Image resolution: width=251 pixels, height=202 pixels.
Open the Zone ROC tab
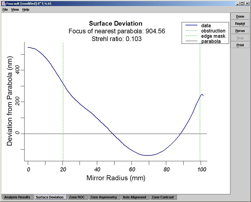coord(77,197)
